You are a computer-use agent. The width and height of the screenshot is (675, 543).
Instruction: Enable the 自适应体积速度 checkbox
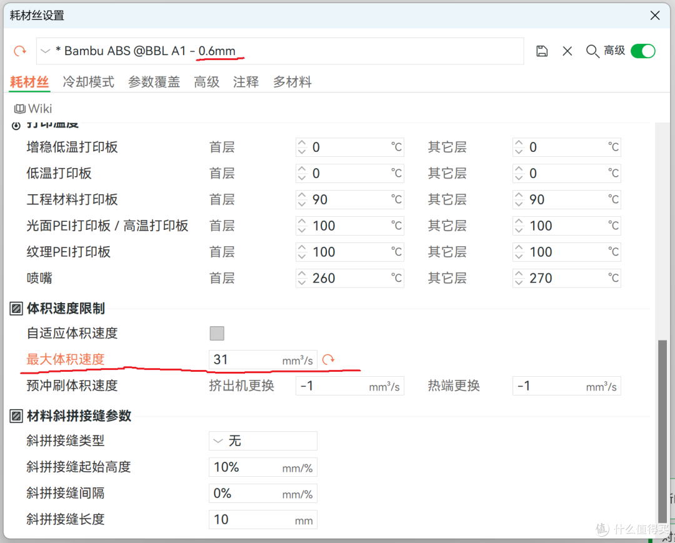pos(217,333)
